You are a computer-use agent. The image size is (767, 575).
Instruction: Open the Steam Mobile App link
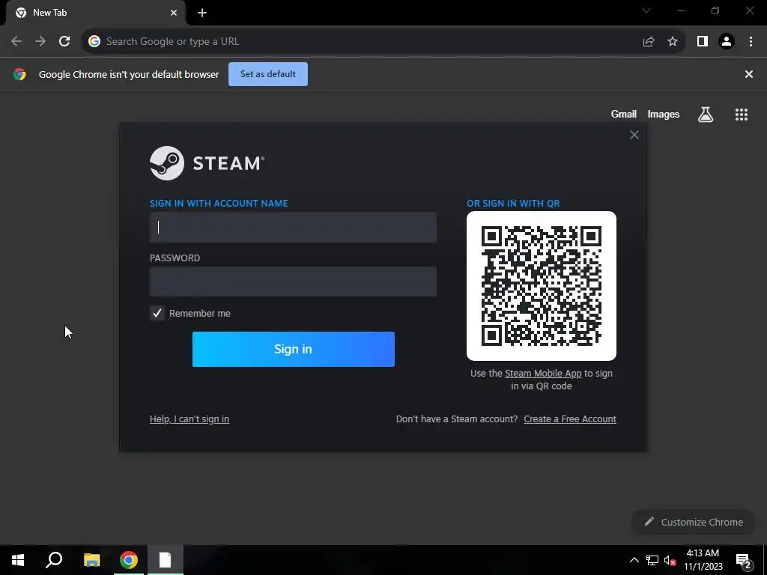(543, 374)
